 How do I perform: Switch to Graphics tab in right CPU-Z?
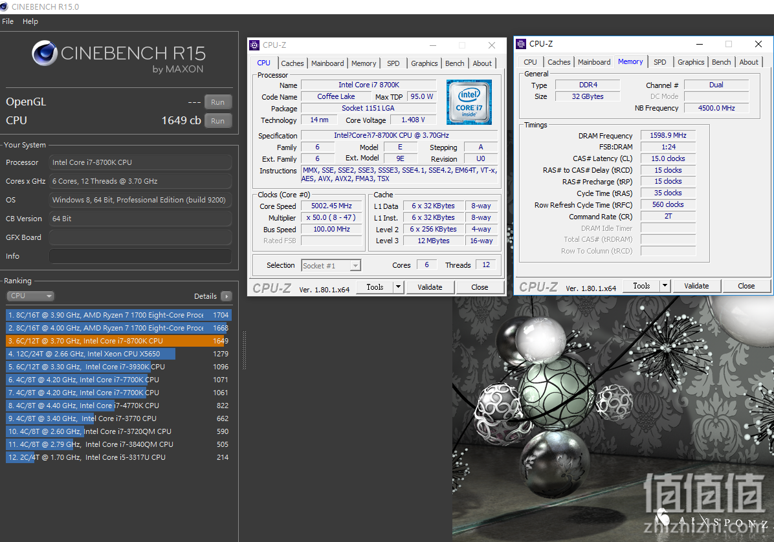[x=691, y=61]
